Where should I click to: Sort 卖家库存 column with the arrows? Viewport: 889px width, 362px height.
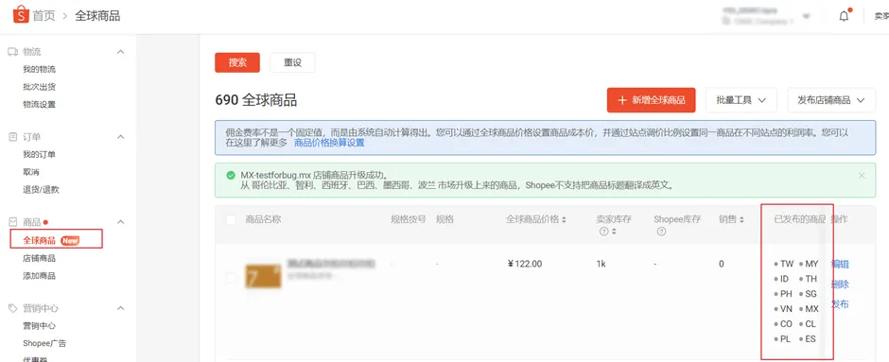click(614, 232)
